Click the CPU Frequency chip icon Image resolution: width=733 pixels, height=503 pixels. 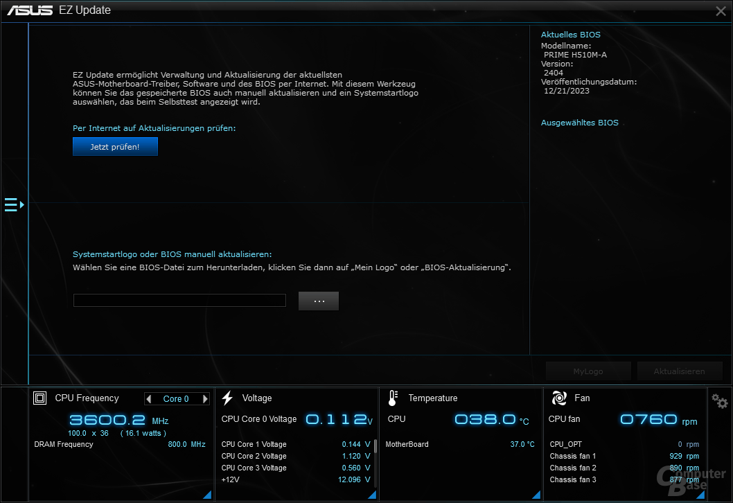click(x=40, y=398)
